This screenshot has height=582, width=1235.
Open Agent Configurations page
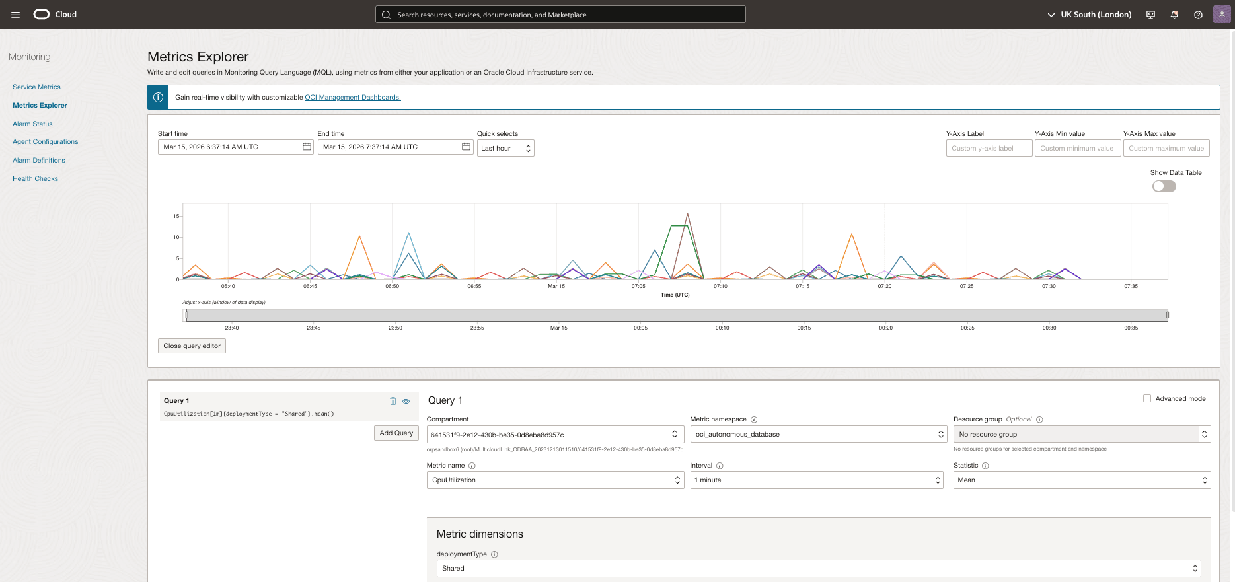[45, 141]
